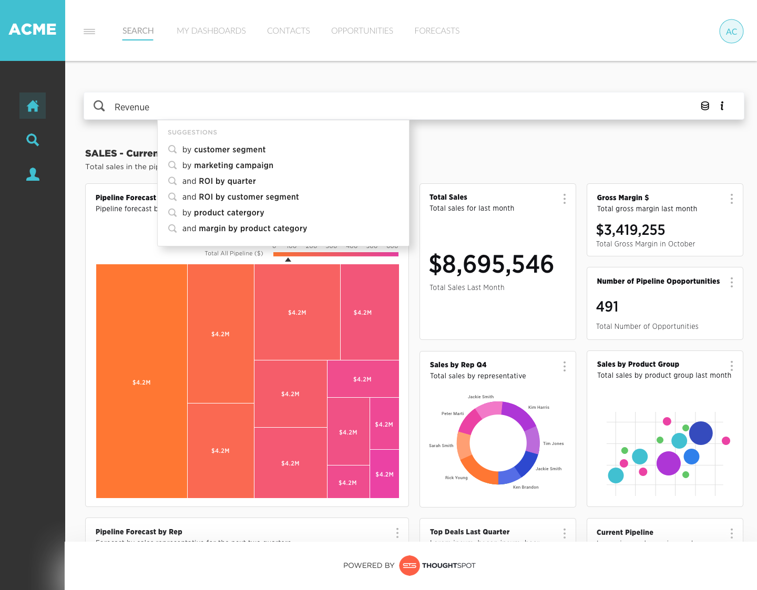Click the $3,419,255 gross margin value
This screenshot has height=590, width=757.
[x=630, y=230]
